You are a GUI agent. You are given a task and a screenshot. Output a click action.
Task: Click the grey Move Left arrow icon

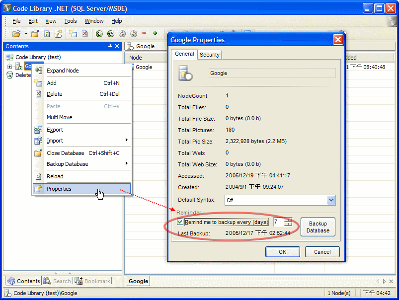pyautogui.click(x=122, y=34)
